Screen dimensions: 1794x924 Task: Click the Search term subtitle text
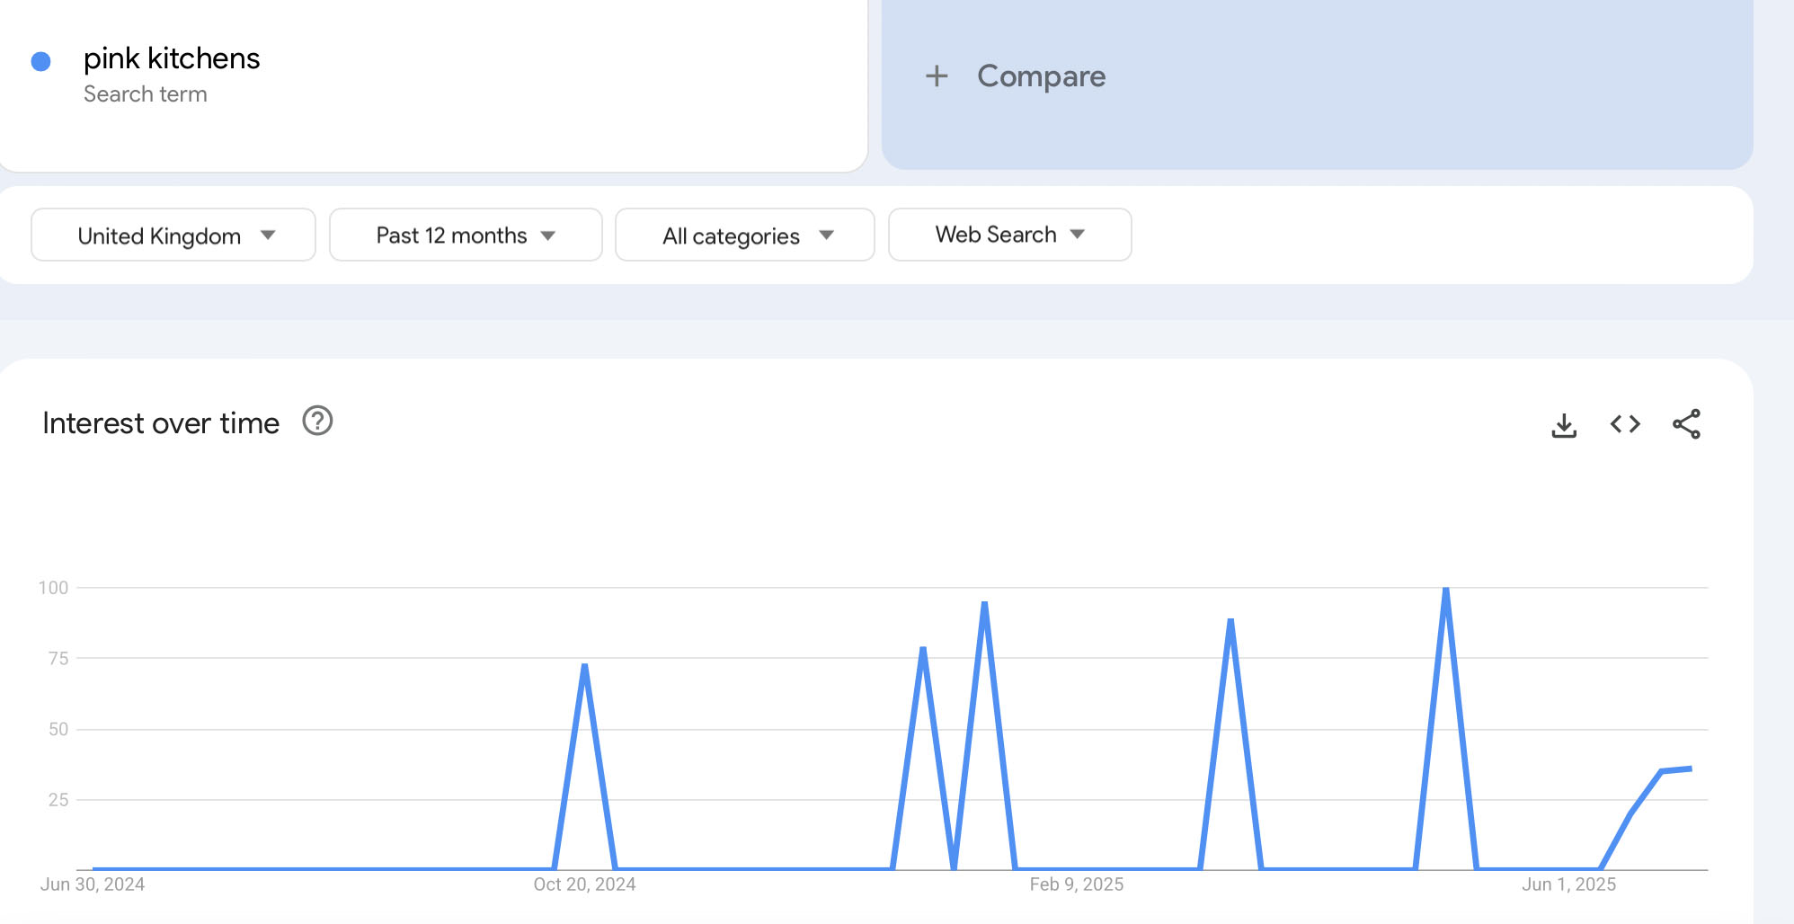146,93
